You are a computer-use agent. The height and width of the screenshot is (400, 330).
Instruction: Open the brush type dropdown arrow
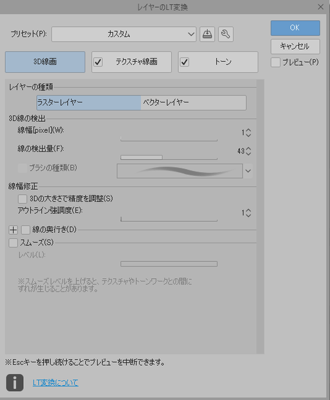[248, 171]
